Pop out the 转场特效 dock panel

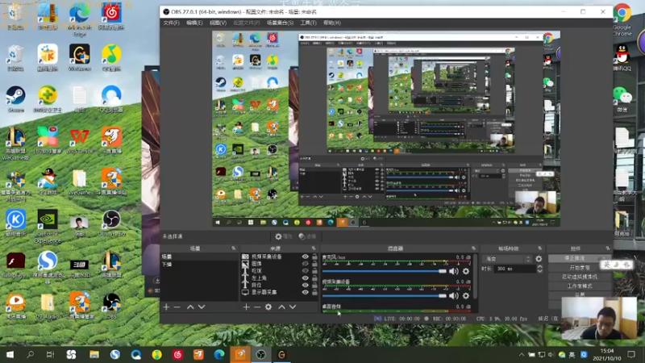tap(539, 248)
